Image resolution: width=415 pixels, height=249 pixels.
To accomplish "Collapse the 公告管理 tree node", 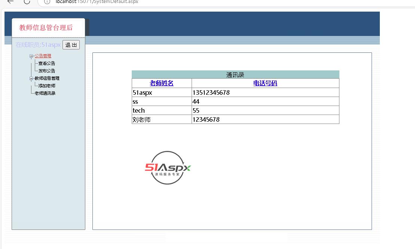I will coord(31,56).
